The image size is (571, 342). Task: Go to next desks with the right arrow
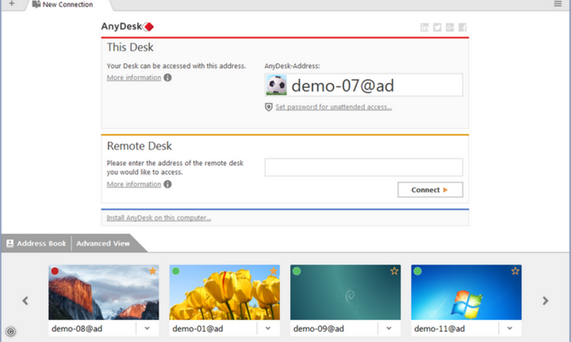pos(545,300)
